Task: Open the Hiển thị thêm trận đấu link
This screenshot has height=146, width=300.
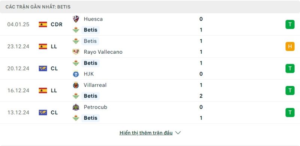Action: (146, 133)
